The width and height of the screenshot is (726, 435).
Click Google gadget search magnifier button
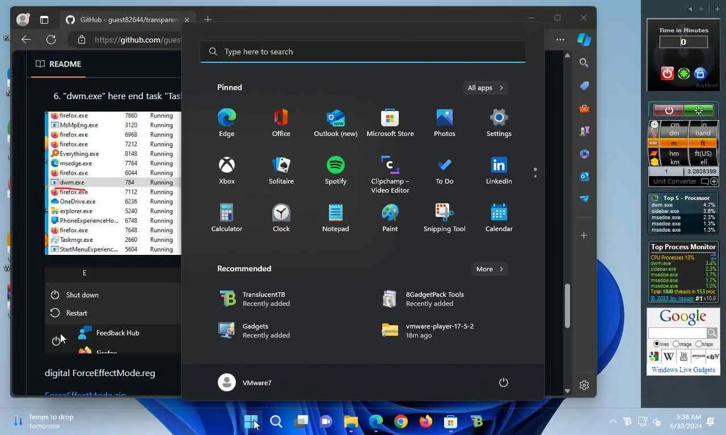[x=712, y=333]
